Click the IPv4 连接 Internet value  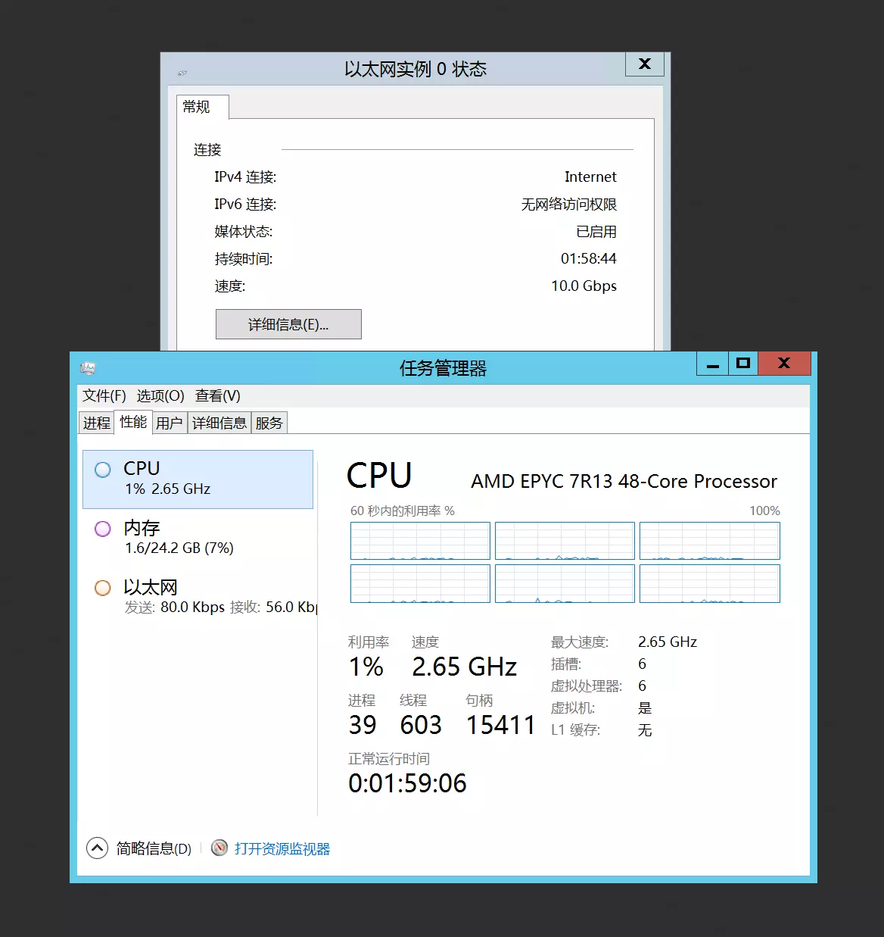click(590, 176)
